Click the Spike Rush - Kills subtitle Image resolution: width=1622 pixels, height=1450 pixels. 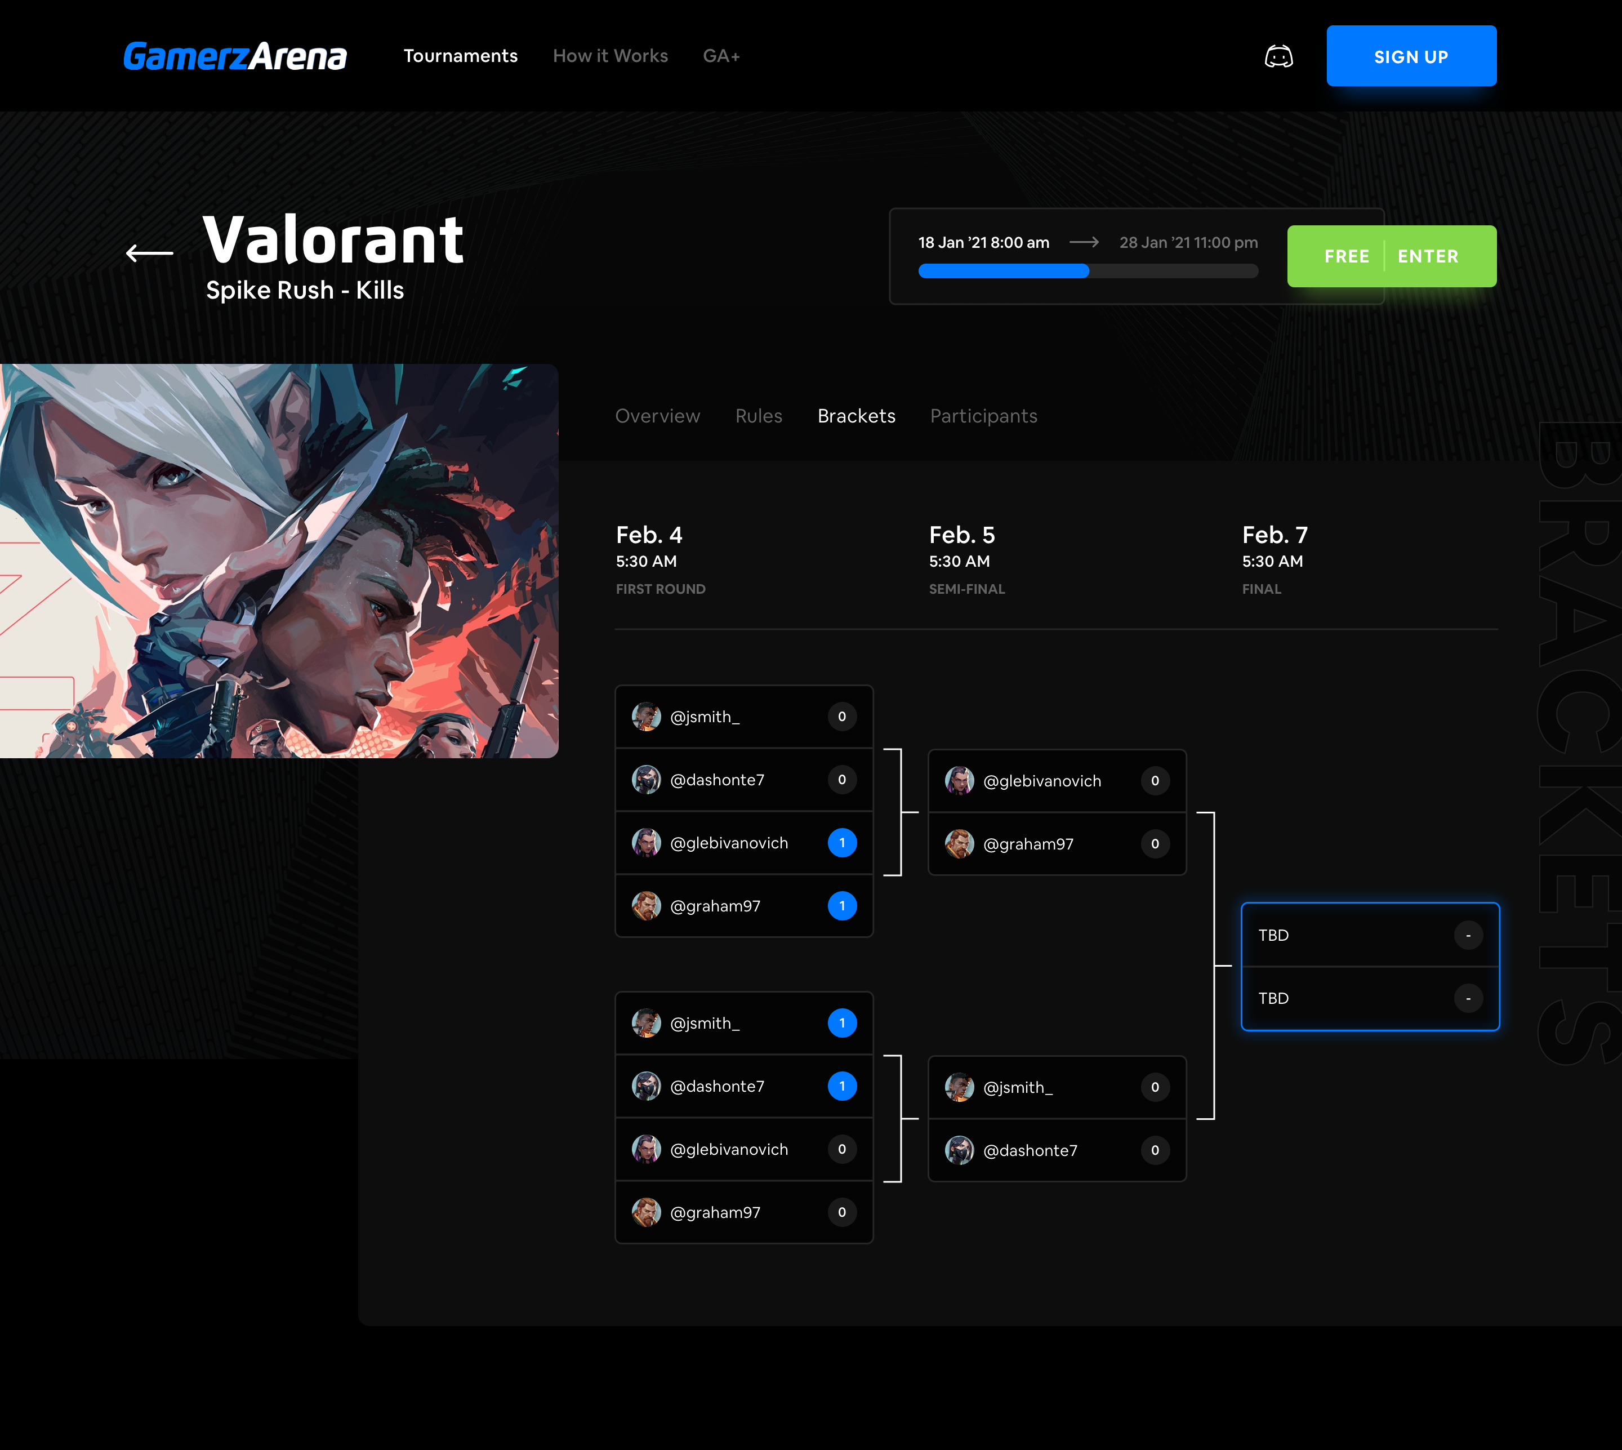(x=305, y=290)
